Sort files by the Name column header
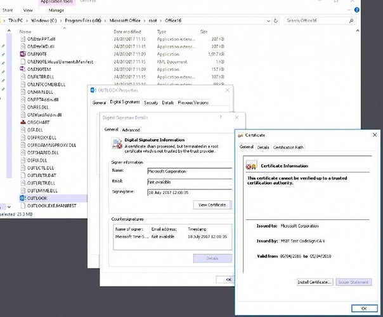 [25, 31]
